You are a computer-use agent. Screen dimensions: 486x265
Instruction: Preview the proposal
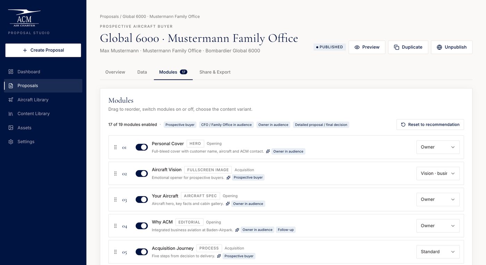(x=367, y=47)
